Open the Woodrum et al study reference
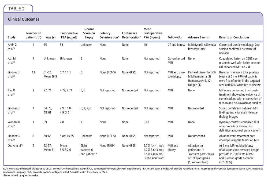Image resolution: width=268 pixels, height=181 pixels. [13, 124]
